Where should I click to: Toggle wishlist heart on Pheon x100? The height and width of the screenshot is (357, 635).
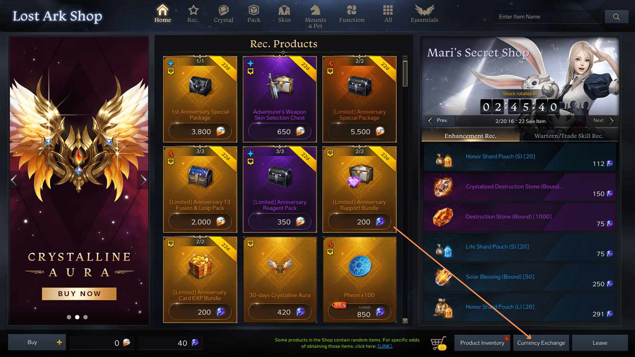[330, 252]
